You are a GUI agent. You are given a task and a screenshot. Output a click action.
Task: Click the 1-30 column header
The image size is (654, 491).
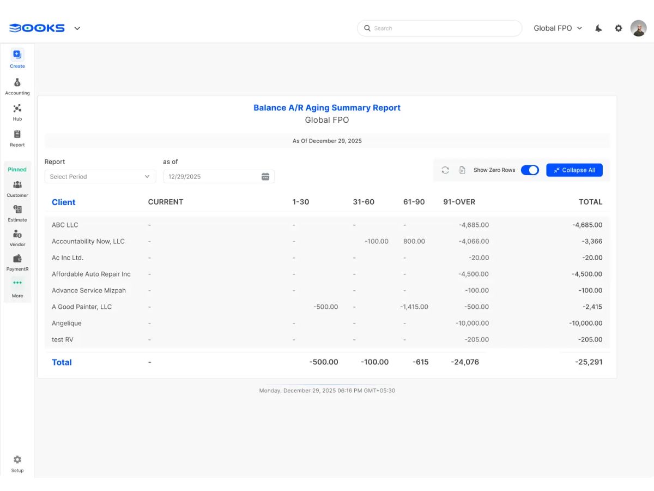click(301, 202)
